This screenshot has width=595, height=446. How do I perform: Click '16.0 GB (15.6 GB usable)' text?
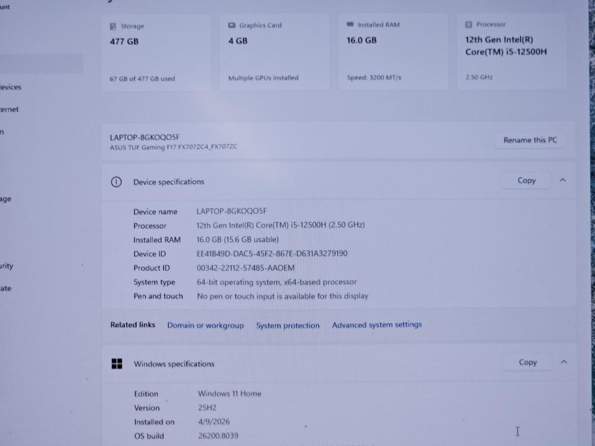[x=237, y=239]
